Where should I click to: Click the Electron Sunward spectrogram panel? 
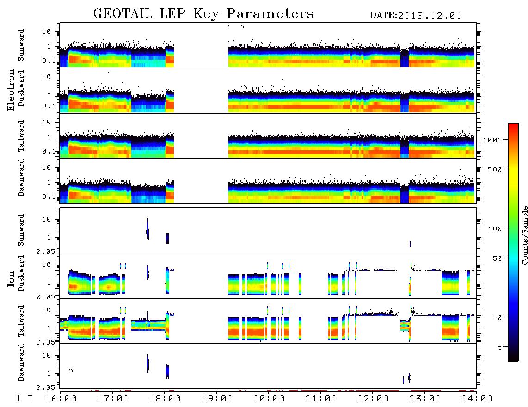coord(268,45)
